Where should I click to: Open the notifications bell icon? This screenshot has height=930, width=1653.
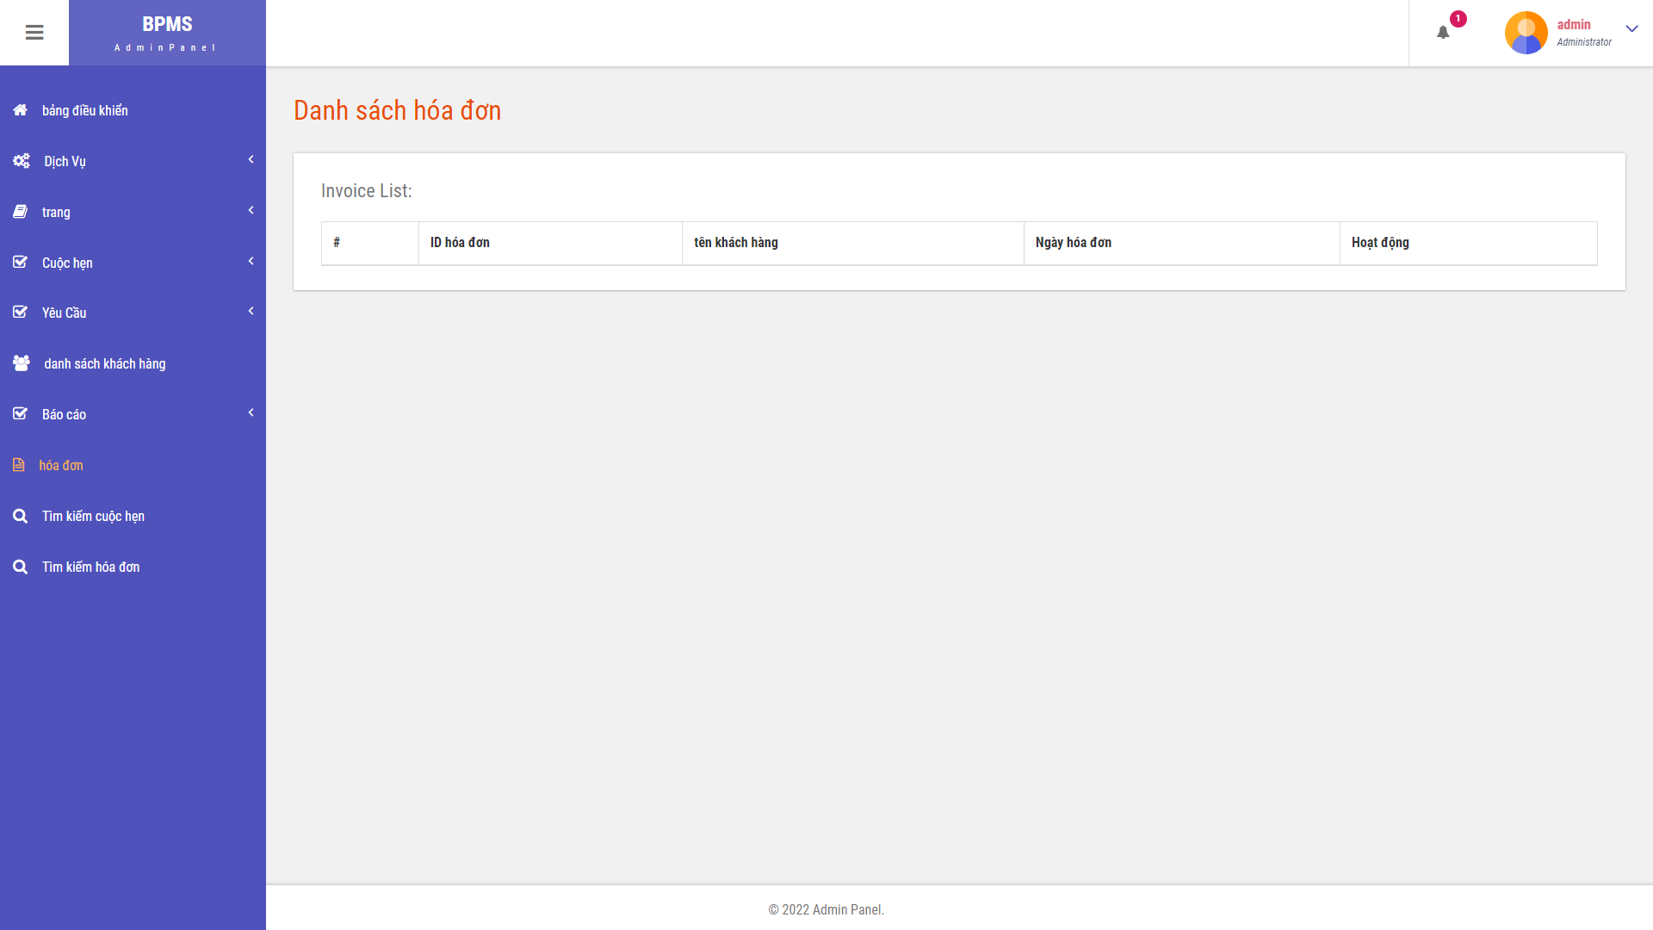point(1443,33)
